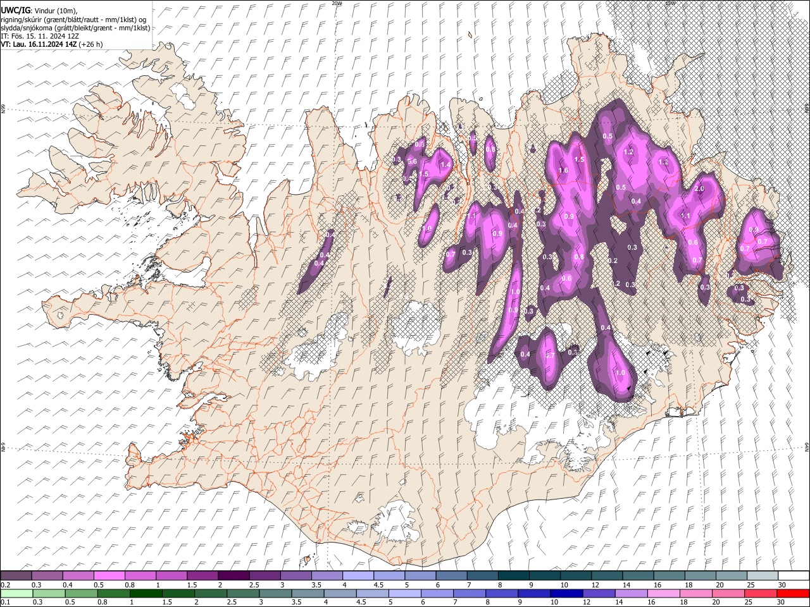Click the snow legend swatch labeled 1.5

pyautogui.click(x=202, y=575)
